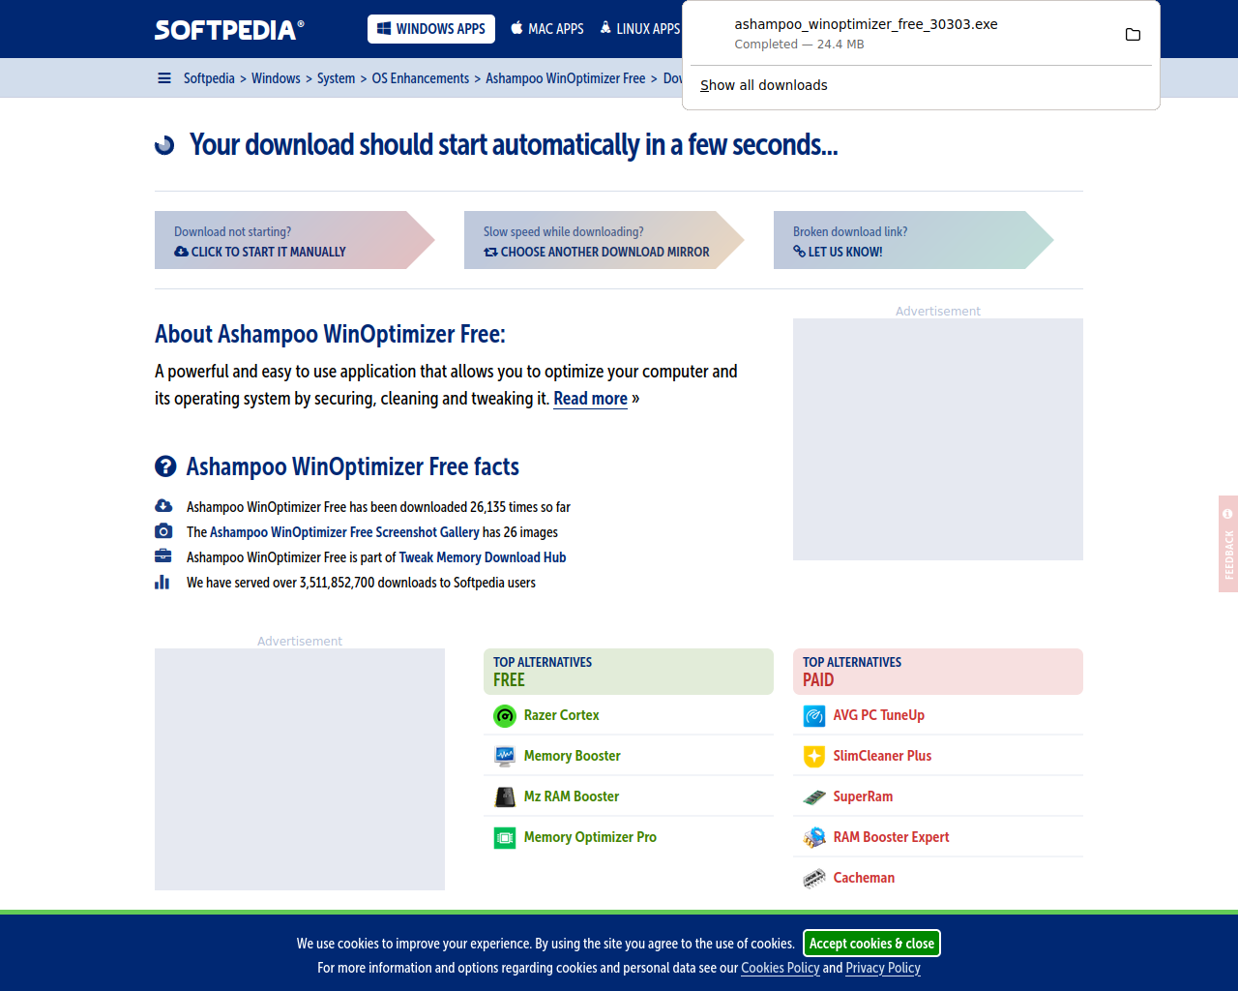Image resolution: width=1238 pixels, height=991 pixels.
Task: Open Memory Optimizer Pro alternative
Action: [x=590, y=837]
